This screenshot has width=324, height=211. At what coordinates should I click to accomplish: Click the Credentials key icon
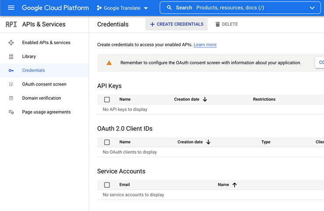(x=11, y=71)
